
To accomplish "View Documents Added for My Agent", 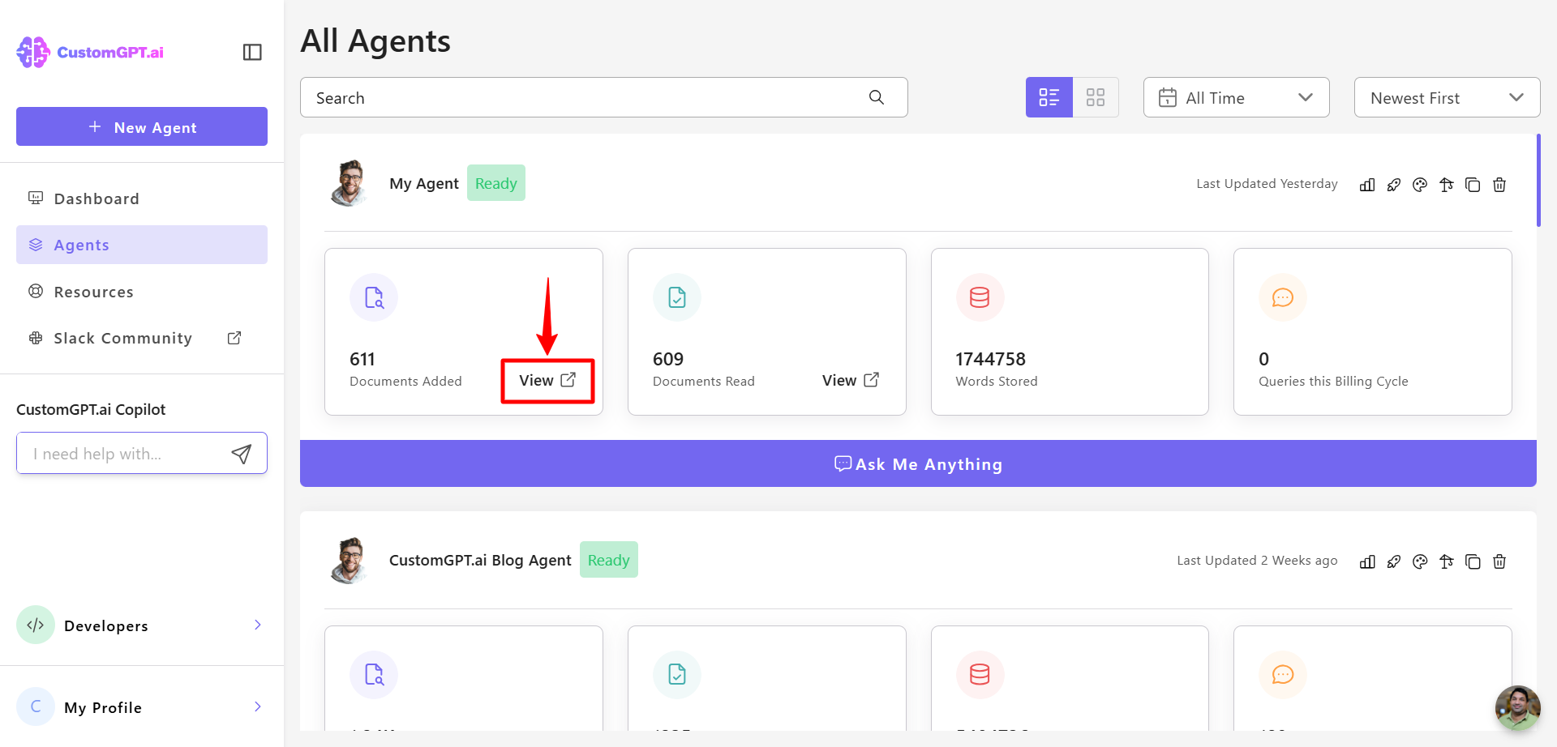I will coord(547,380).
